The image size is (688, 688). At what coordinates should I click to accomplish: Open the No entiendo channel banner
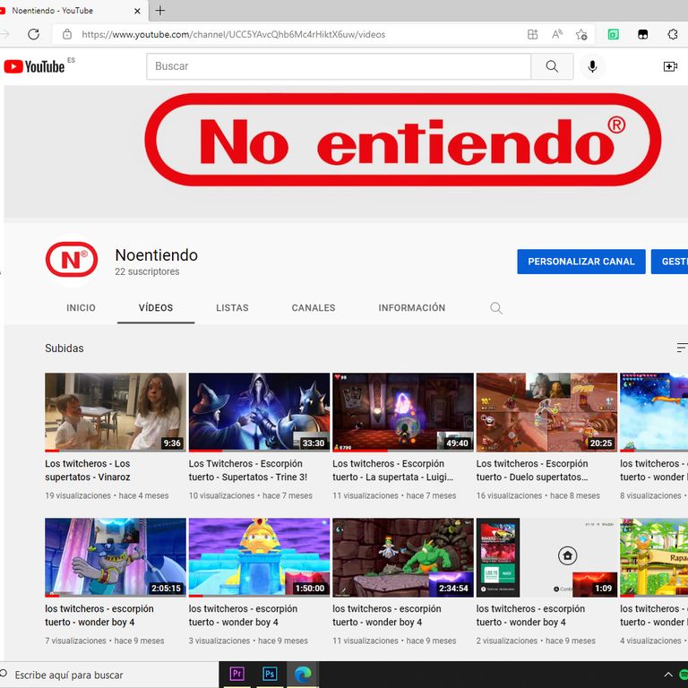pyautogui.click(x=346, y=151)
